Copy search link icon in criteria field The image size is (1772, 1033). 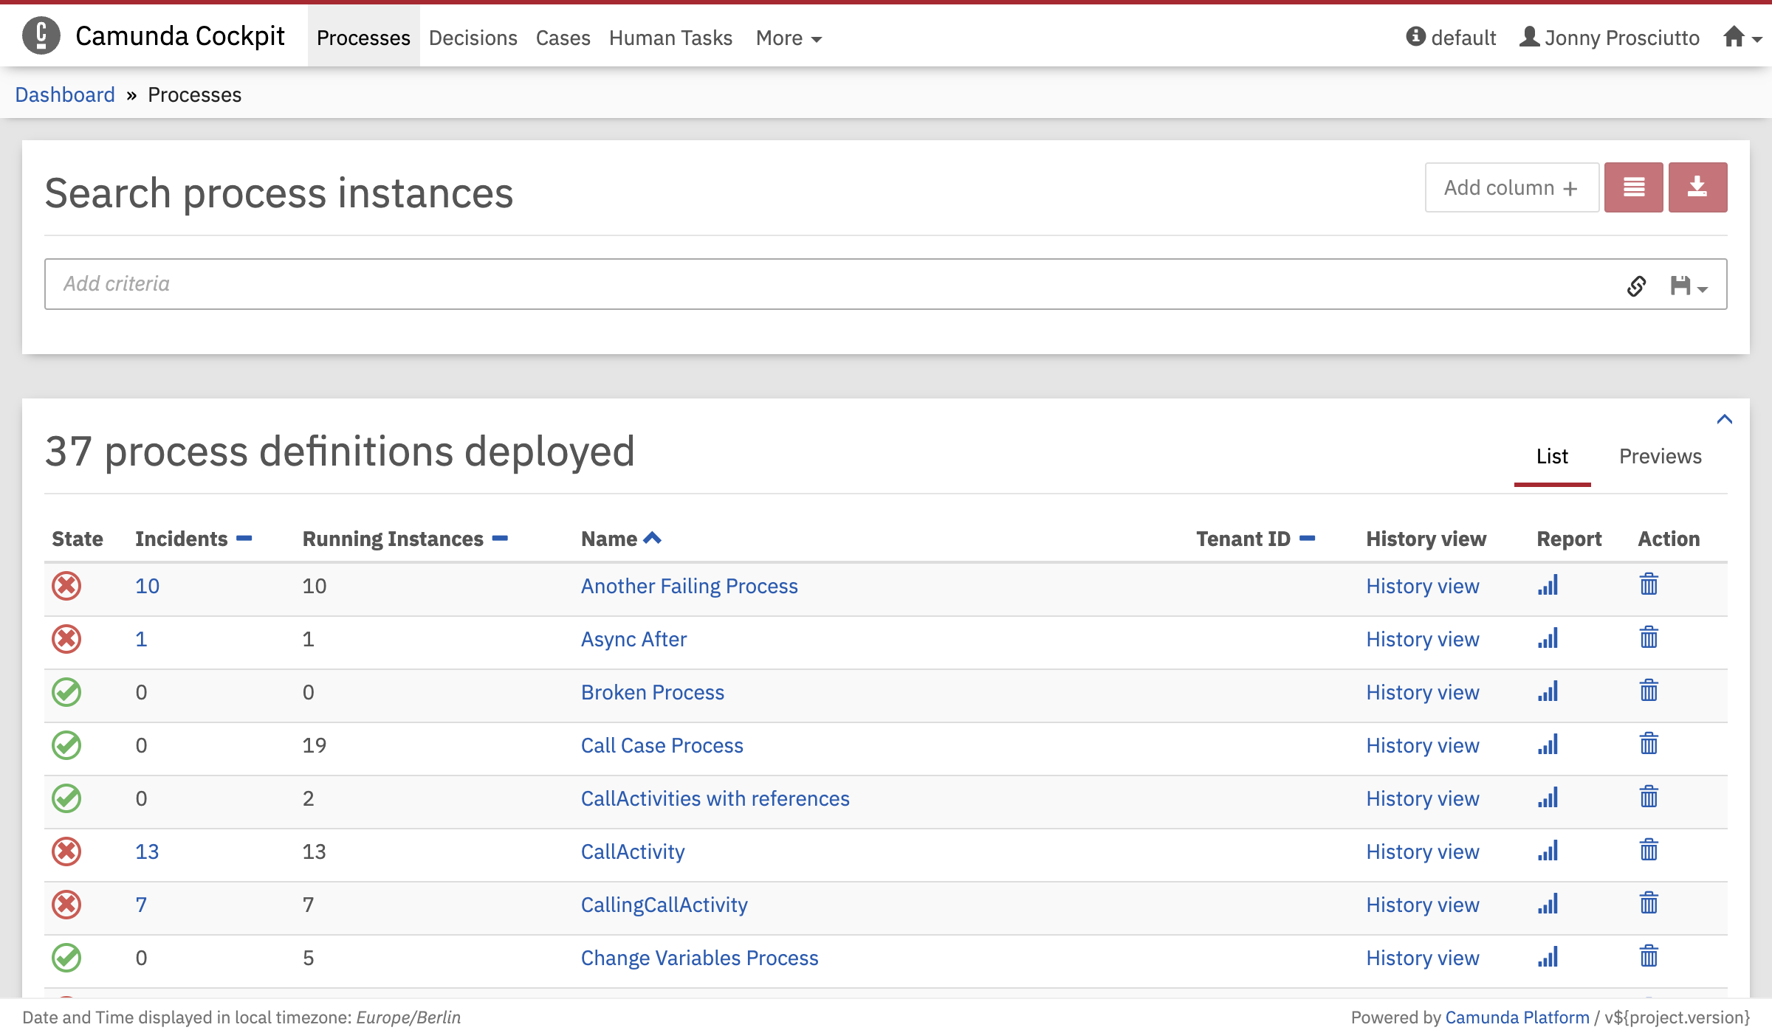pos(1636,286)
